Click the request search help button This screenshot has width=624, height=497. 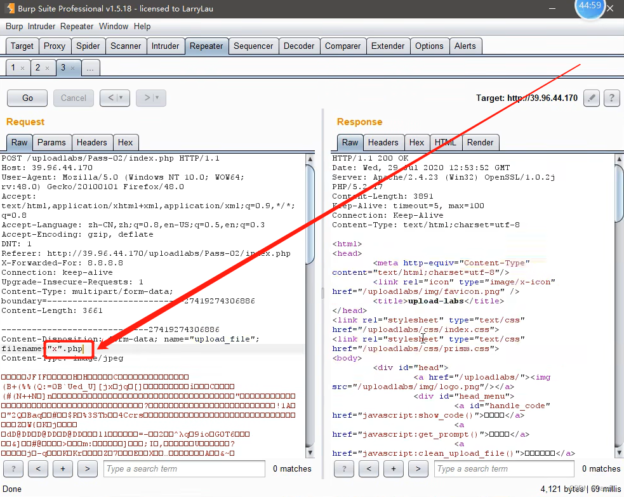13,468
